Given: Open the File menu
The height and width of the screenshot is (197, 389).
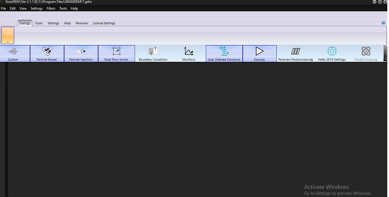Looking at the screenshot, I should pyautogui.click(x=3, y=8).
